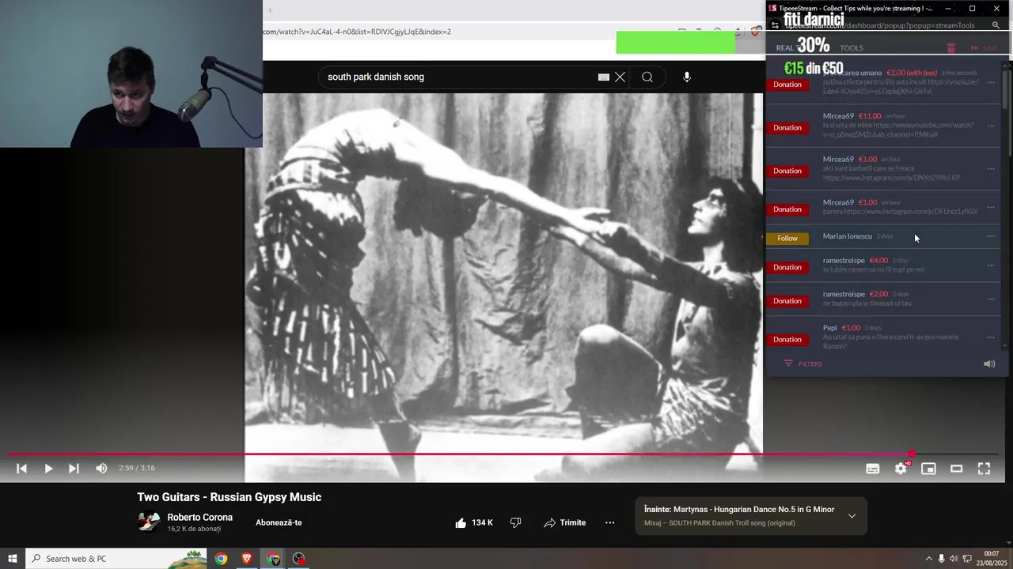Skip to next video in playlist
Viewport: 1013px width, 569px height.
74,469
